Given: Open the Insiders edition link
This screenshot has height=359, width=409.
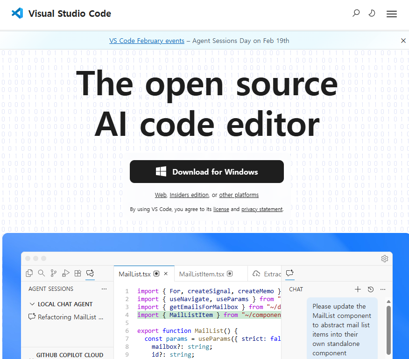Looking at the screenshot, I should point(189,195).
